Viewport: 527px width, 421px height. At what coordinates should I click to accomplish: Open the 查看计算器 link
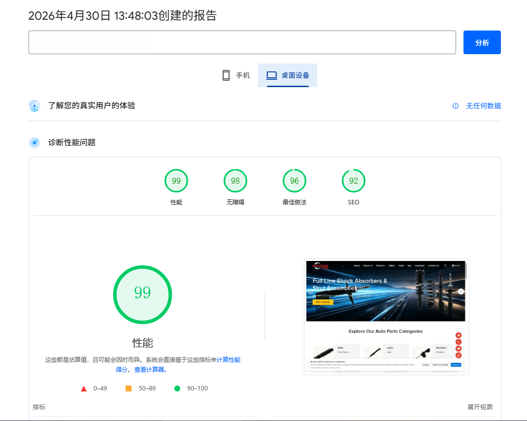[150, 370]
